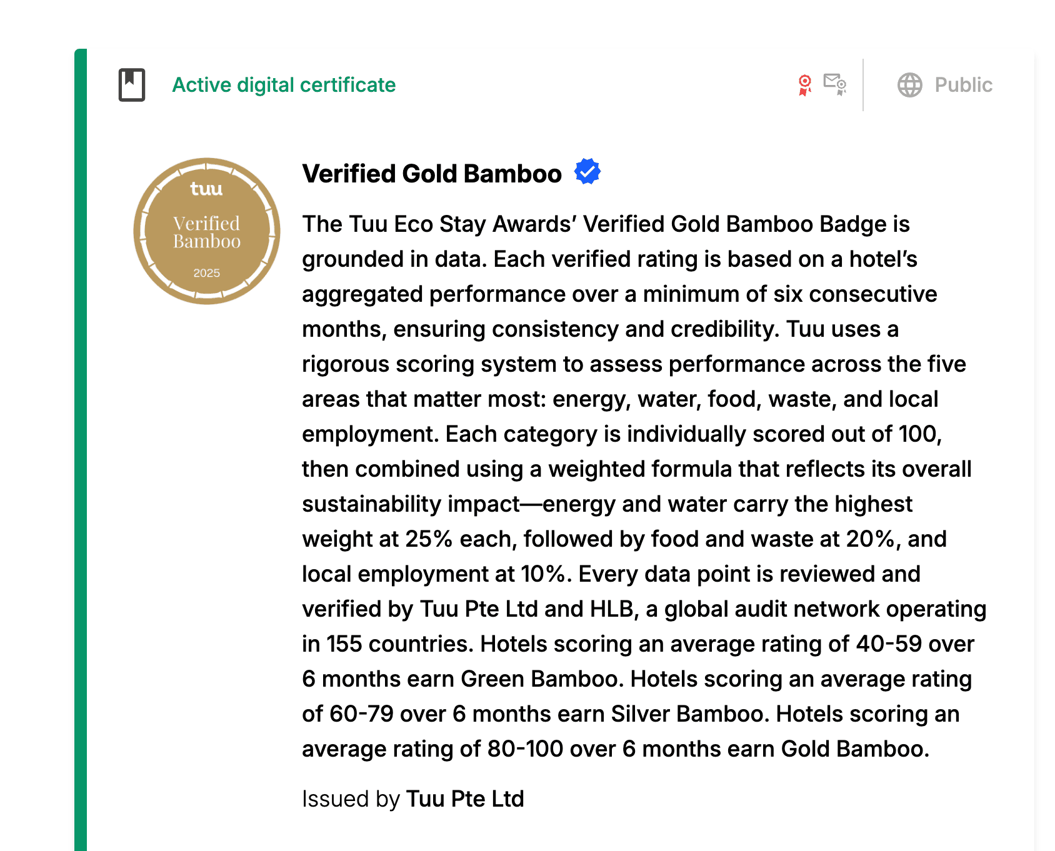Click the Verified Bamboo text on badge
This screenshot has height=851, width=1055.
pyautogui.click(x=207, y=232)
